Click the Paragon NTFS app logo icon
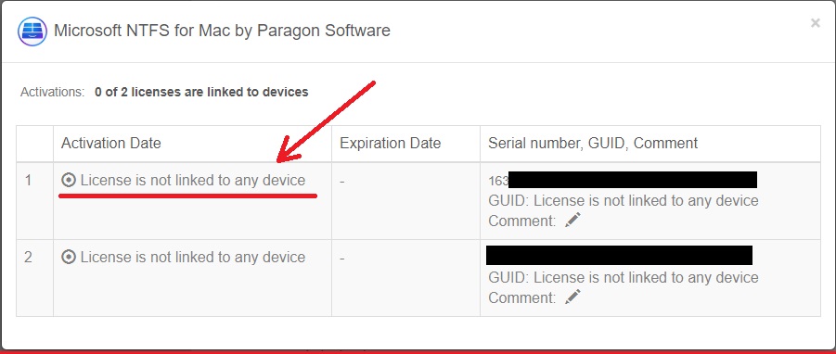The image size is (836, 354). pos(32,32)
